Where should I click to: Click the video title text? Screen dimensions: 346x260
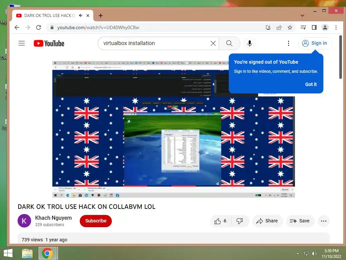86,207
